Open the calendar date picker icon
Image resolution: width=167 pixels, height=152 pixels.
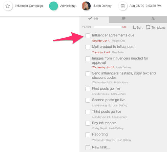tap(123, 6)
